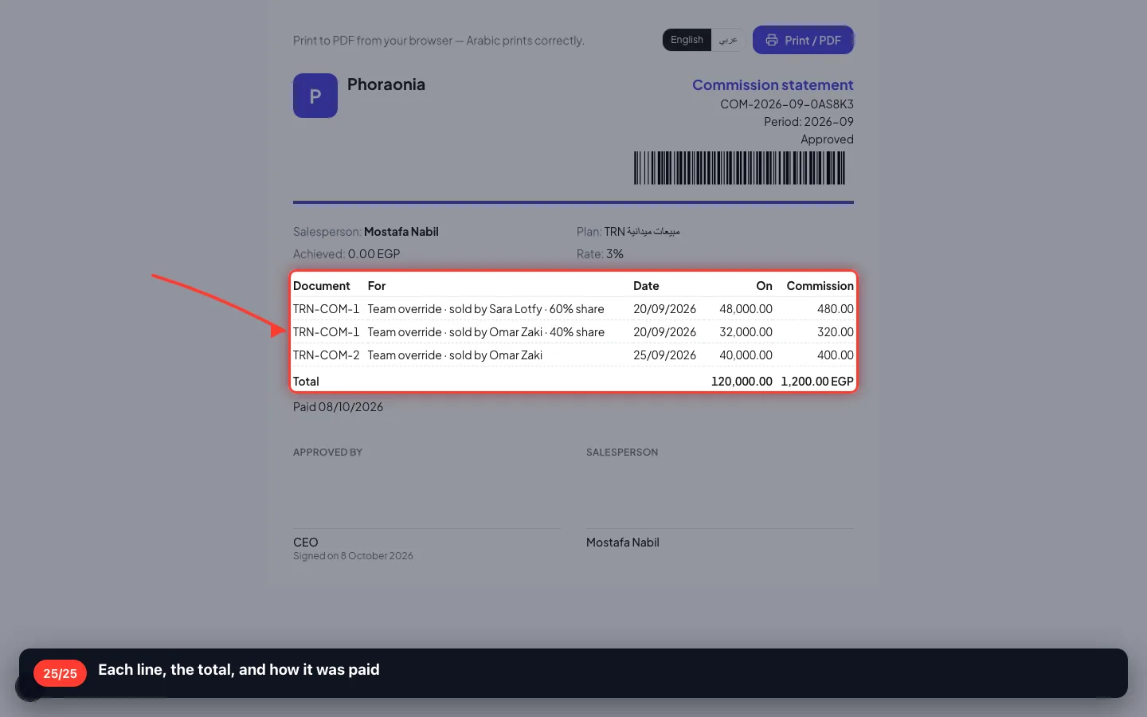
Task: Click the Sara Lotfy 60% share description
Action: point(486,309)
